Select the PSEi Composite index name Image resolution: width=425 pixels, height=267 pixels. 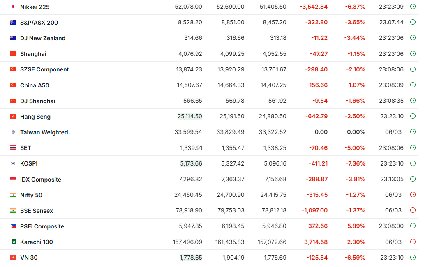click(x=42, y=226)
